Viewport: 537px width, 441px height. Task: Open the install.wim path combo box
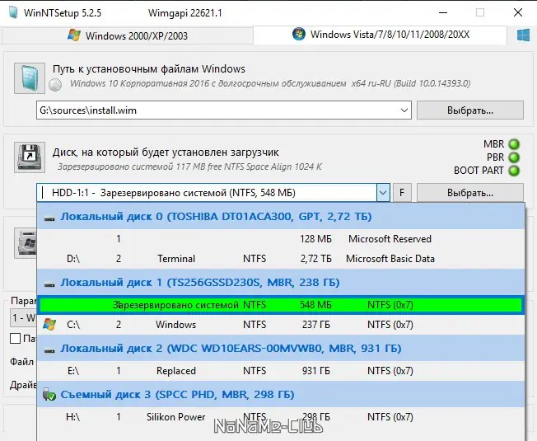point(224,110)
